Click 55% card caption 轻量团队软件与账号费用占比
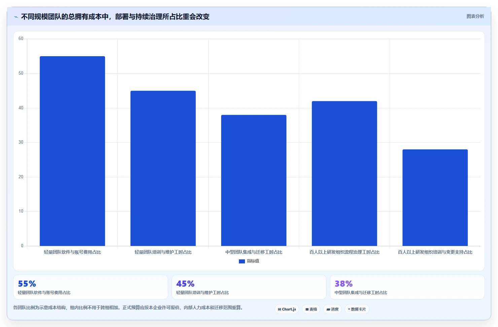This screenshot has height=327, width=498. click(x=44, y=293)
